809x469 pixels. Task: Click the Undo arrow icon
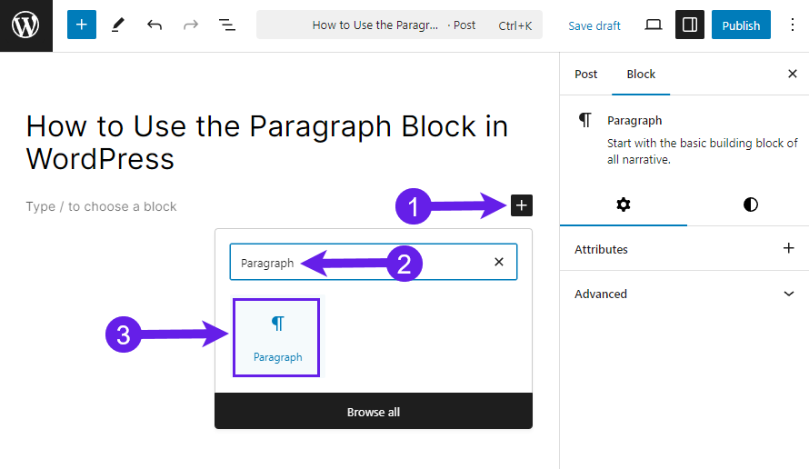tap(155, 25)
